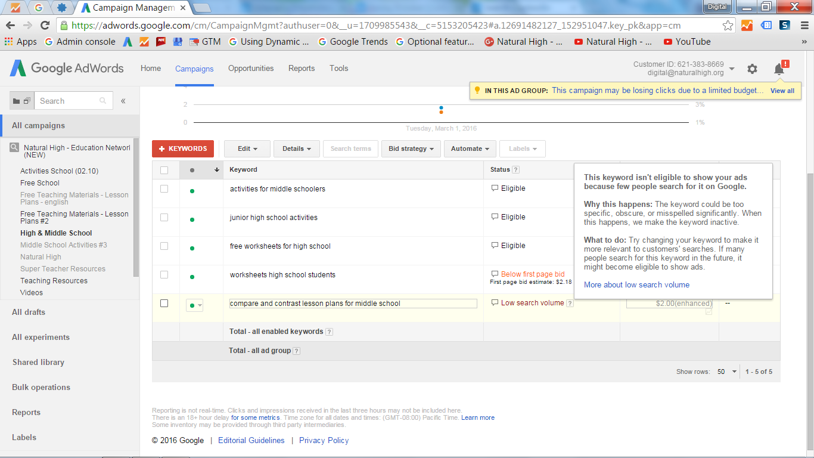814x458 pixels.
Task: Open More about low search volume link
Action: pyautogui.click(x=636, y=284)
